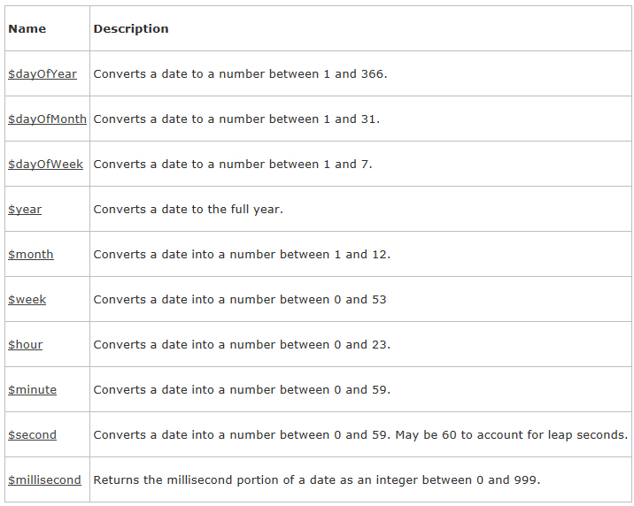Open the $minute operator link

click(32, 390)
